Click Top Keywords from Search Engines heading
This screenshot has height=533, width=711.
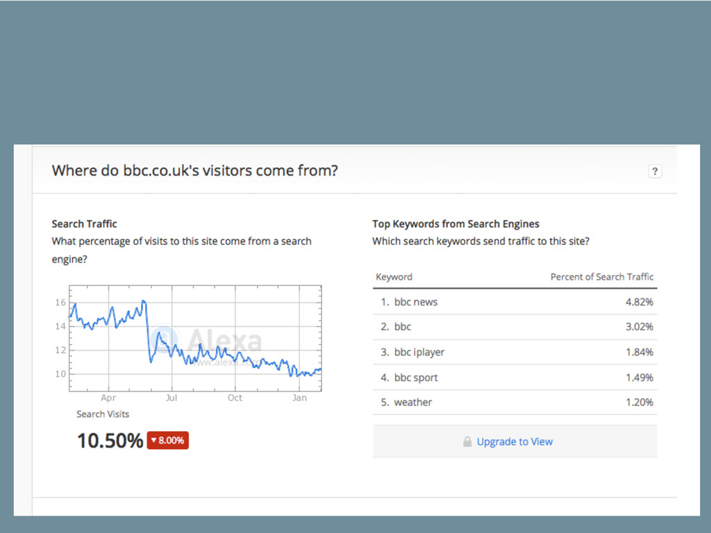(455, 224)
